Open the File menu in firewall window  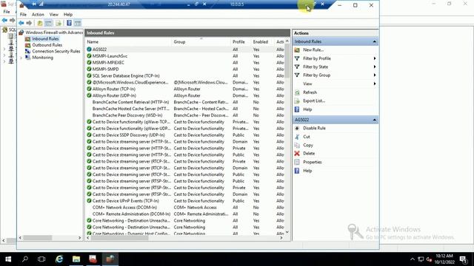coord(23,15)
